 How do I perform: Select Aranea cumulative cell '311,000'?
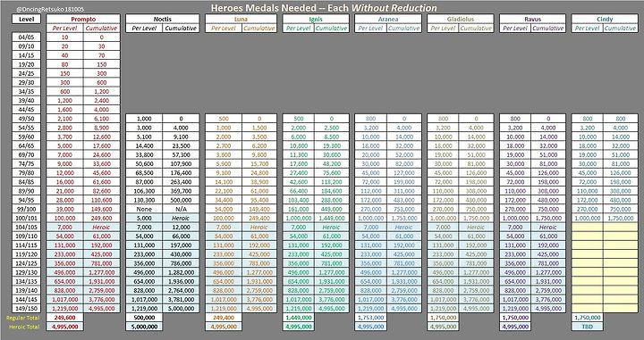pos(404,190)
